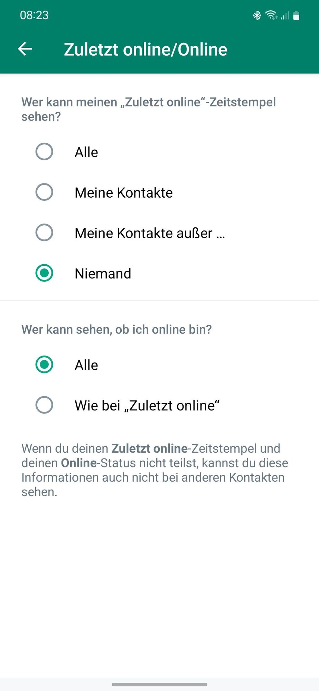
Task: Tap heading 'Wer kann sehen, ob ich online bin?'
Action: (116, 330)
